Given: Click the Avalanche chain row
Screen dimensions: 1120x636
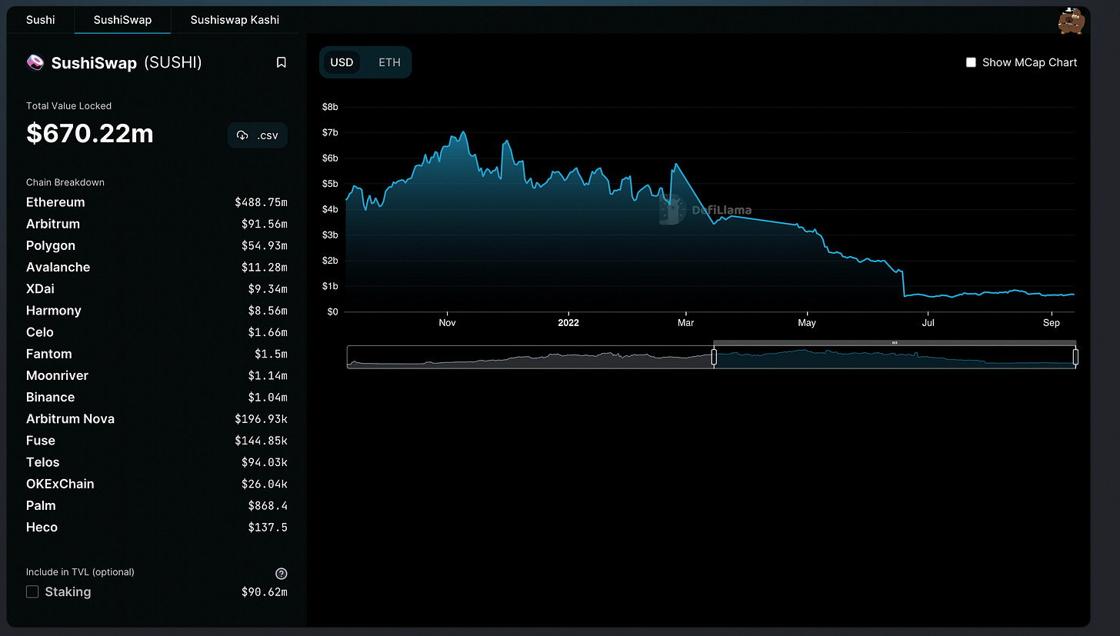Looking at the screenshot, I should coord(157,267).
